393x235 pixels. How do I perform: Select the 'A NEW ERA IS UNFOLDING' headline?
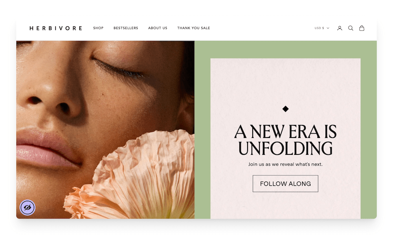[x=285, y=140]
